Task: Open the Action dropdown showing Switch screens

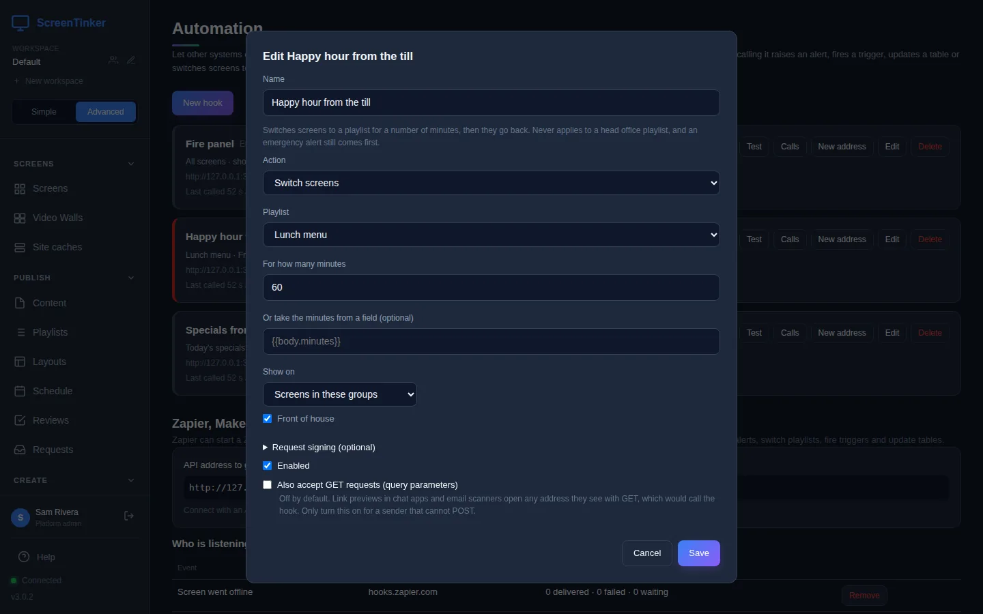Action: (491, 183)
